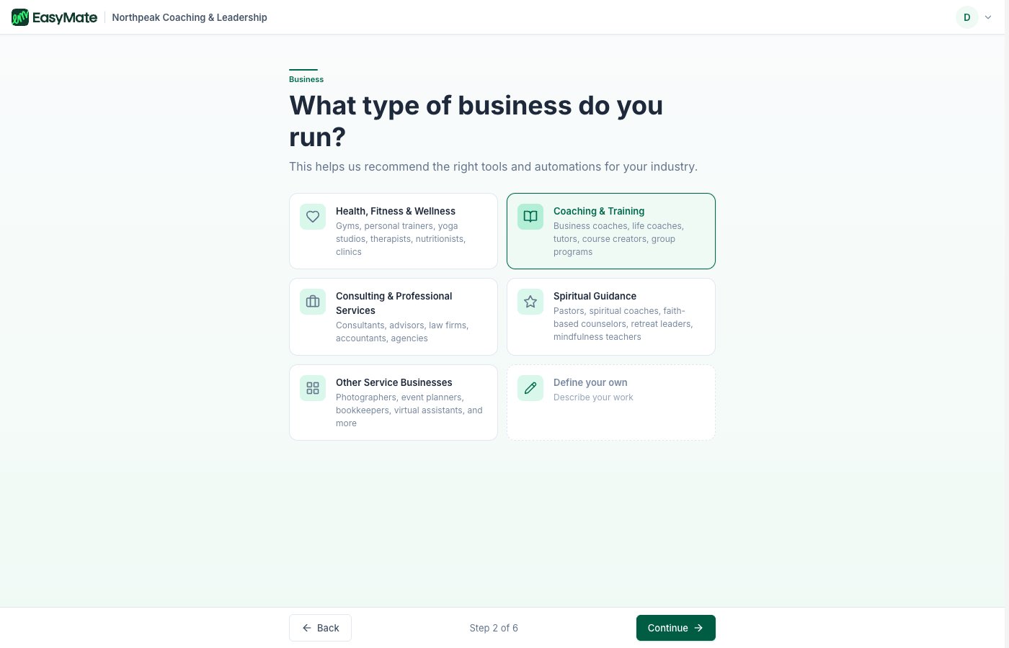Screen dimensions: 1009x648
Task: Go back with the Back button
Action: [320, 628]
